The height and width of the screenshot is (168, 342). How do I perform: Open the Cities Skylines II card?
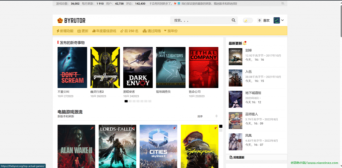158,146
